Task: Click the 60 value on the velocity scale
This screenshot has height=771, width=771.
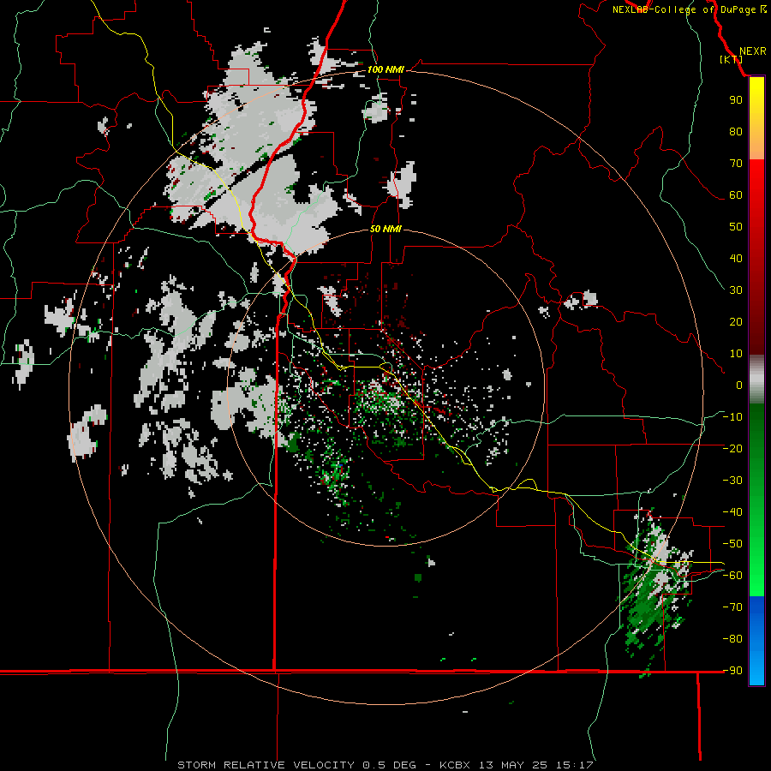Action: click(x=736, y=195)
